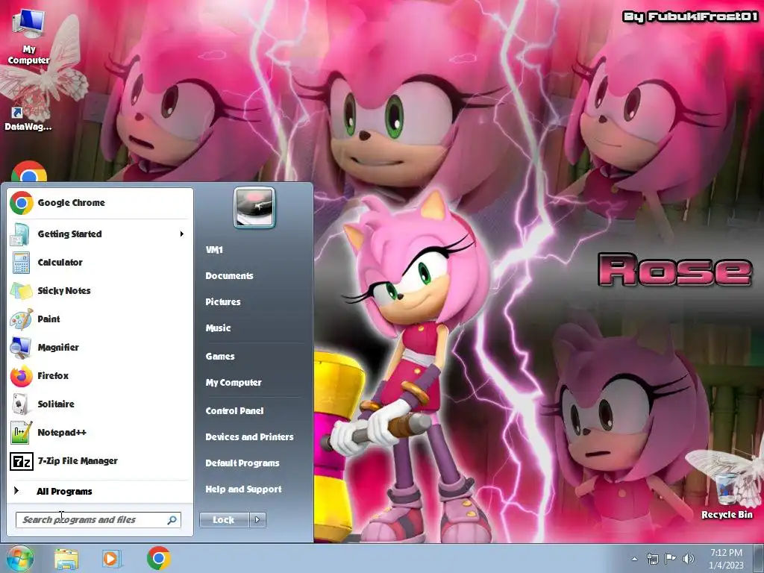Click the 'Solitaire' label
This screenshot has width=764, height=573.
[x=56, y=404]
